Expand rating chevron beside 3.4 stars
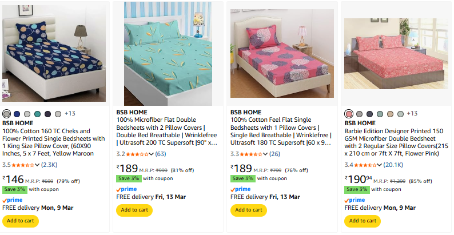The height and width of the screenshot is (235, 454). [x=380, y=165]
